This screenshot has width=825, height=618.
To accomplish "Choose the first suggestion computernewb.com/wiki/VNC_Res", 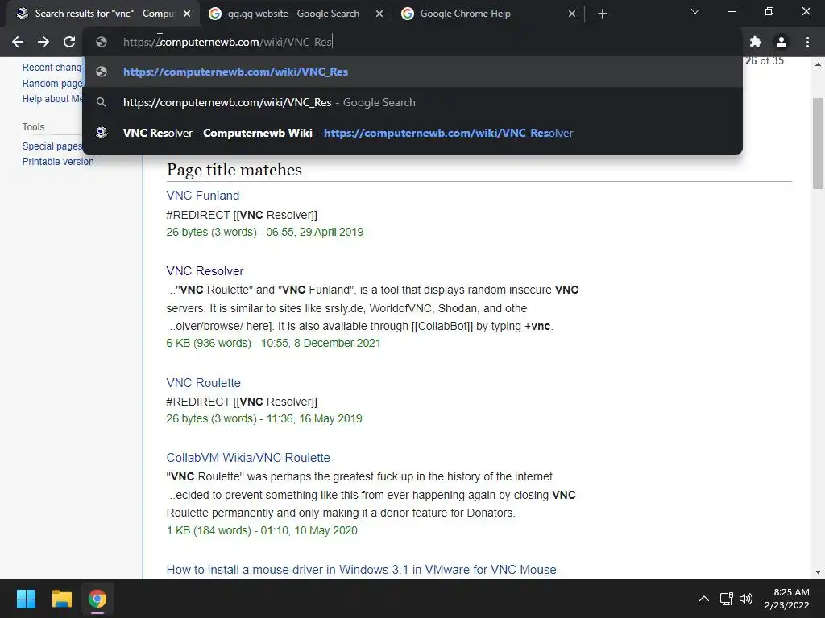I will (412, 72).
